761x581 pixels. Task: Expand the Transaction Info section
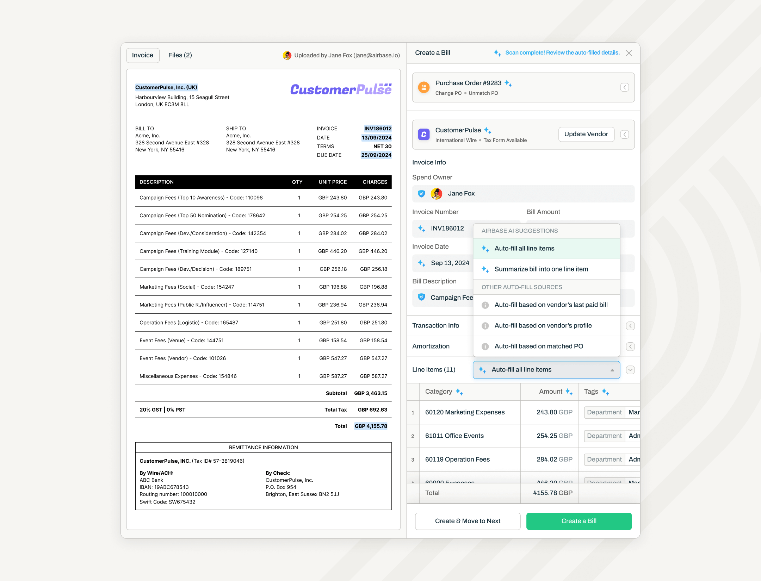pyautogui.click(x=631, y=326)
